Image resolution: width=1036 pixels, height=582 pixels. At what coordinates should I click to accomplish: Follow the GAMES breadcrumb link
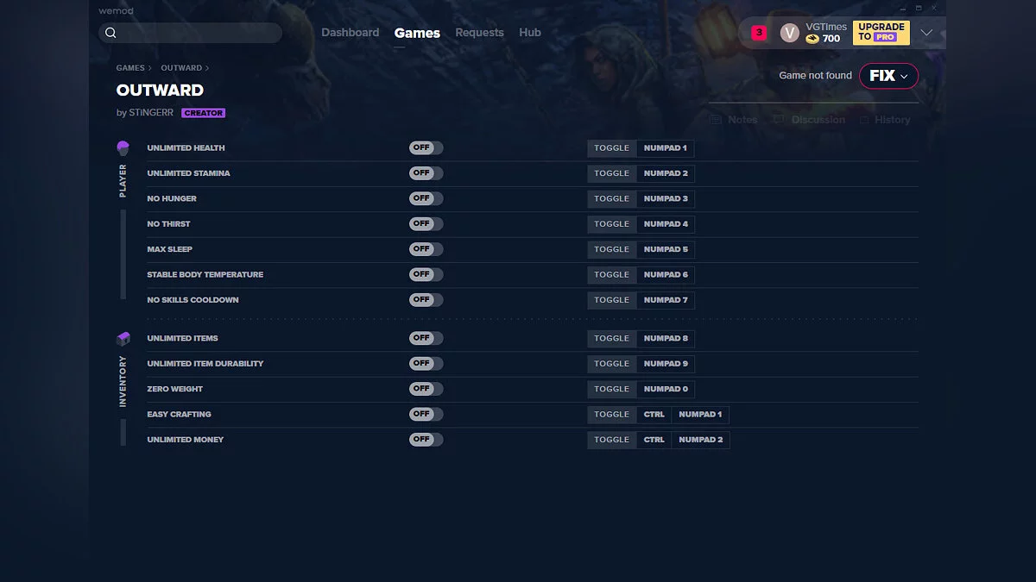coord(130,68)
